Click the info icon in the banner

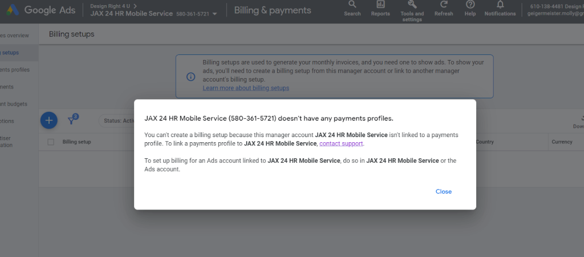pyautogui.click(x=190, y=77)
